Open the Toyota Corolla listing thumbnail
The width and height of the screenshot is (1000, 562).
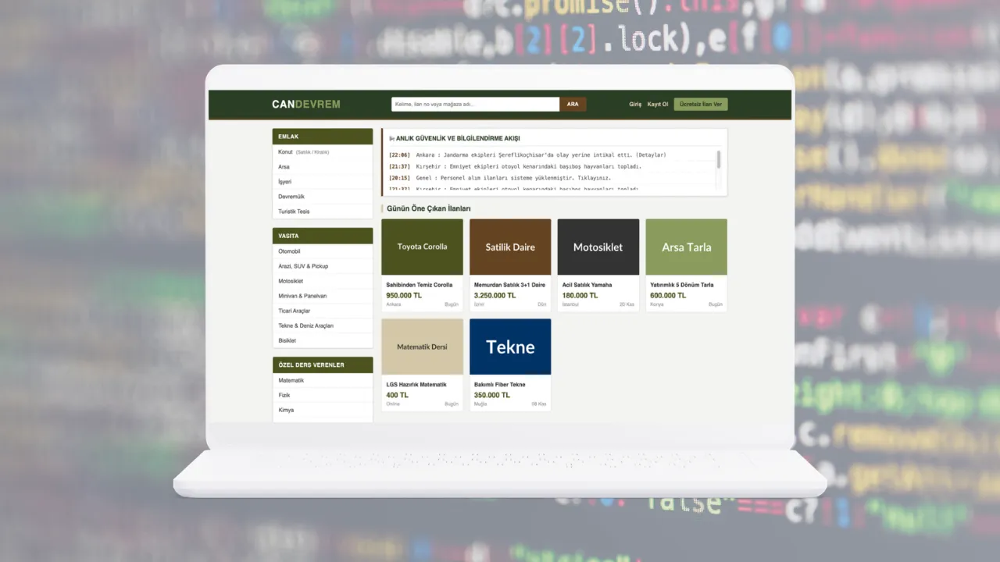click(423, 247)
